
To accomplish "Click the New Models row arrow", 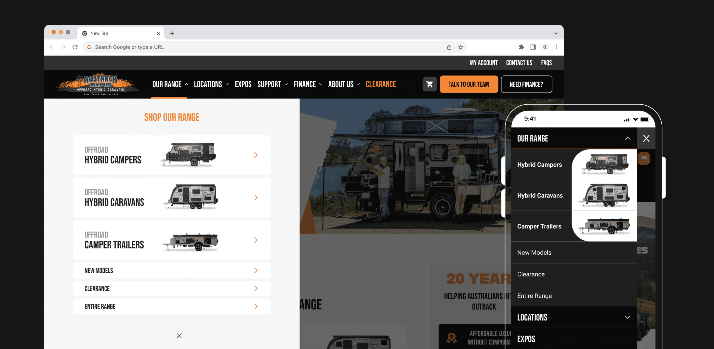I will tap(256, 270).
